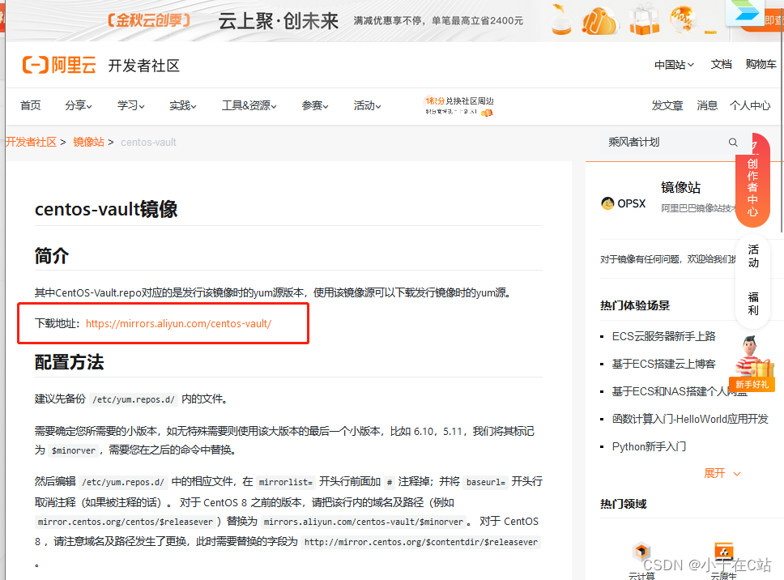
Task: Click the 热门体验场景 heading
Action: click(x=635, y=305)
